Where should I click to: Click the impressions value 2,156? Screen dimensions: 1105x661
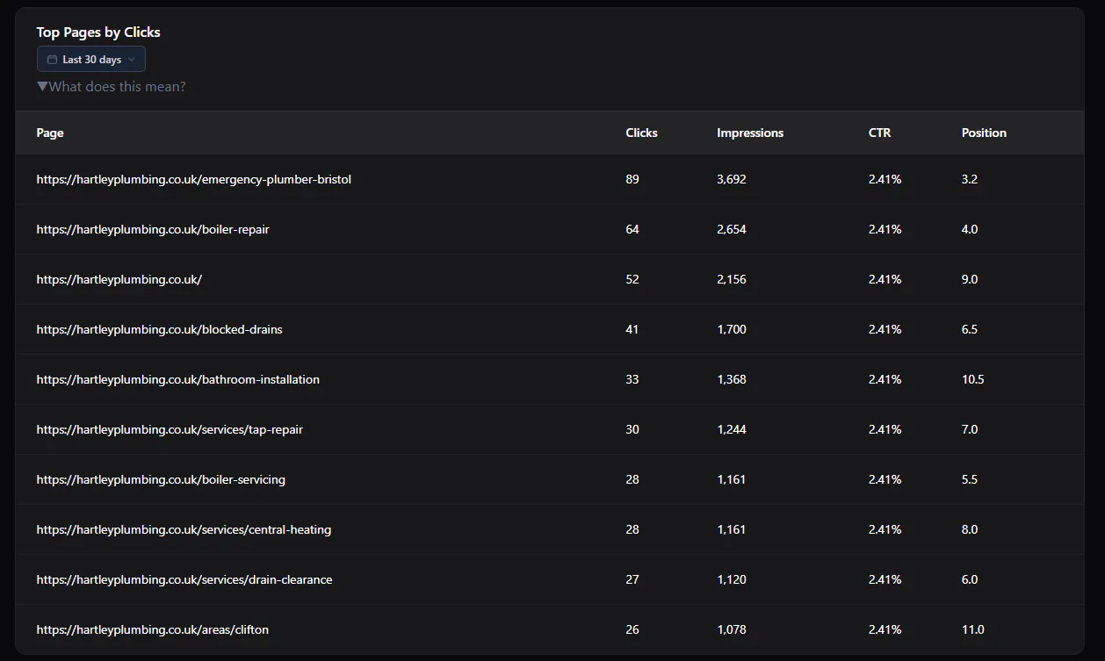tap(732, 279)
